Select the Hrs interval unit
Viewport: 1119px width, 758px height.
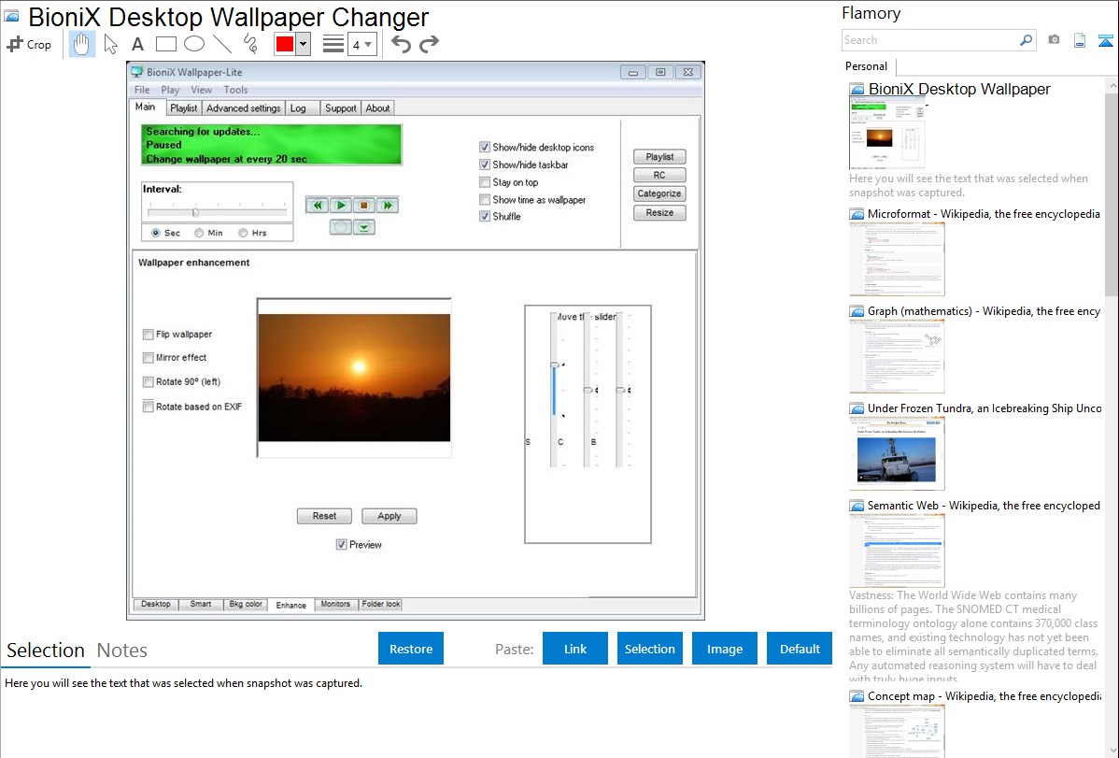pyautogui.click(x=252, y=233)
